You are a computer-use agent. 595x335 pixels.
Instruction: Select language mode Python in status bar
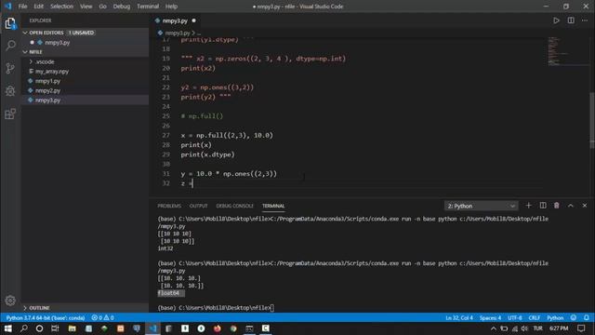pyautogui.click(x=555, y=317)
